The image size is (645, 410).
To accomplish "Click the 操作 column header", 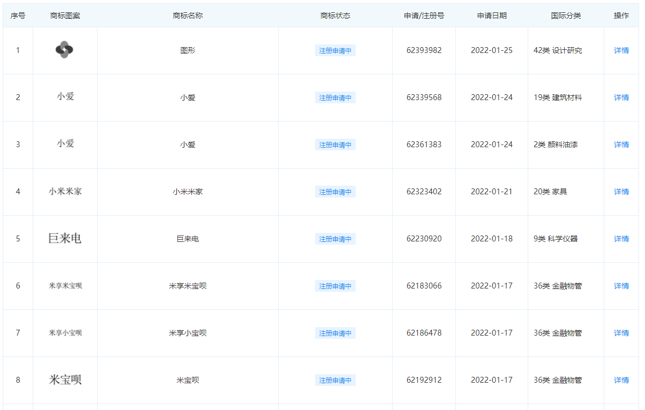I will tap(621, 16).
